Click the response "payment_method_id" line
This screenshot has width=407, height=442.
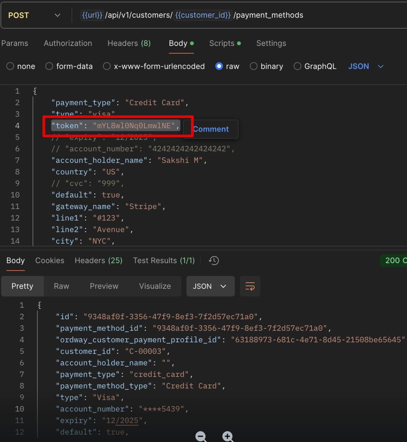pos(193,328)
